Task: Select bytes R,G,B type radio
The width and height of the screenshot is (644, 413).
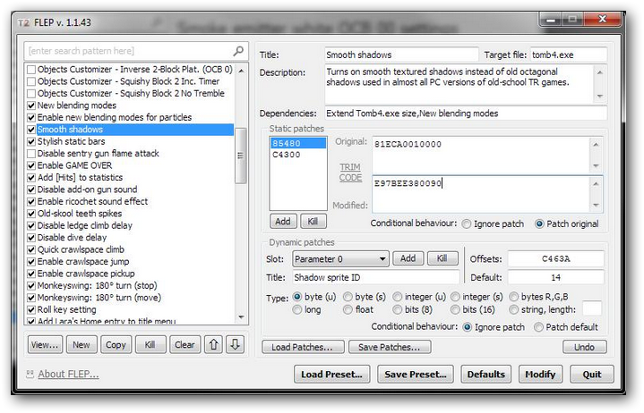Action: tap(513, 297)
